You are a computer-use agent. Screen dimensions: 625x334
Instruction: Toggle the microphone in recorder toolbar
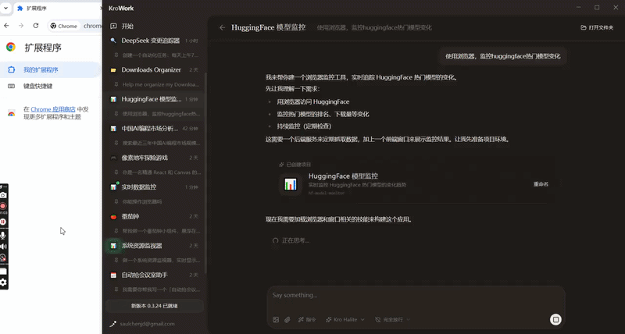(x=3, y=235)
